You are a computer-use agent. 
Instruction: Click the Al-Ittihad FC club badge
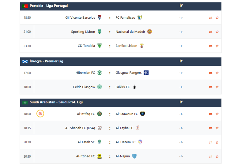click(100, 156)
